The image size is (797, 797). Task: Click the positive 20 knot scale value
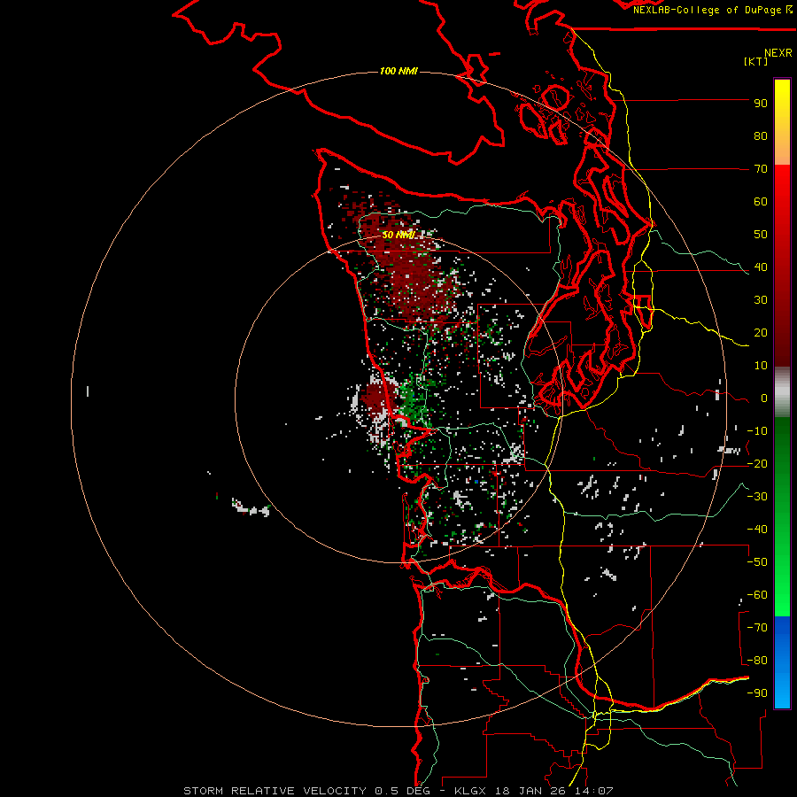[x=761, y=333]
